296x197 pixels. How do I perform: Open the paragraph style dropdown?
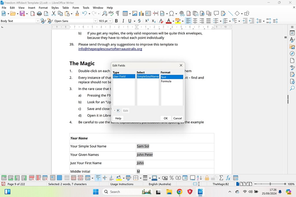point(38,21)
